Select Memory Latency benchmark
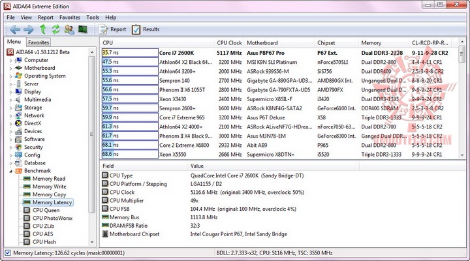This screenshot has height=261, width=470. click(x=48, y=202)
